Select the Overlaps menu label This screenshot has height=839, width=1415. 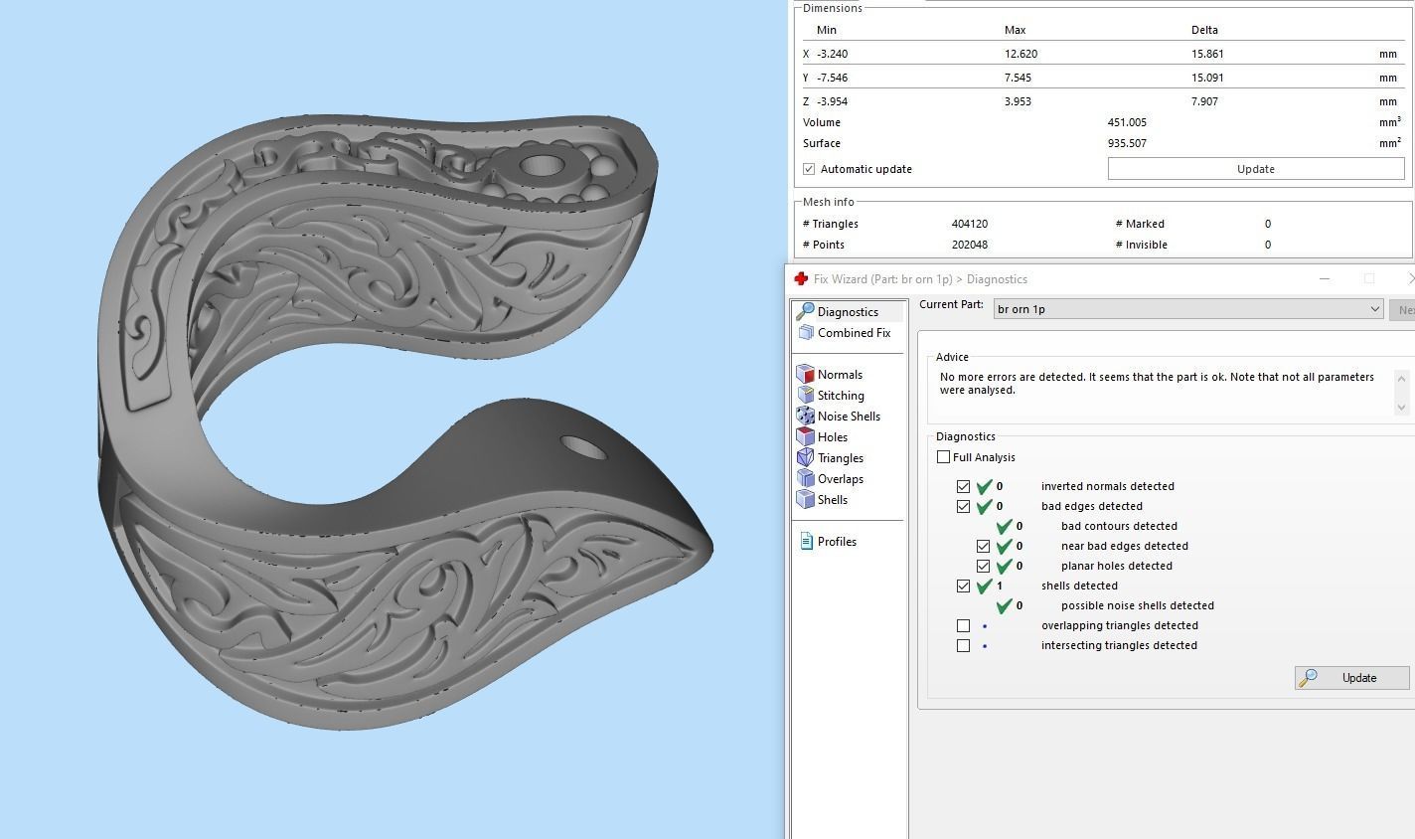841,479
